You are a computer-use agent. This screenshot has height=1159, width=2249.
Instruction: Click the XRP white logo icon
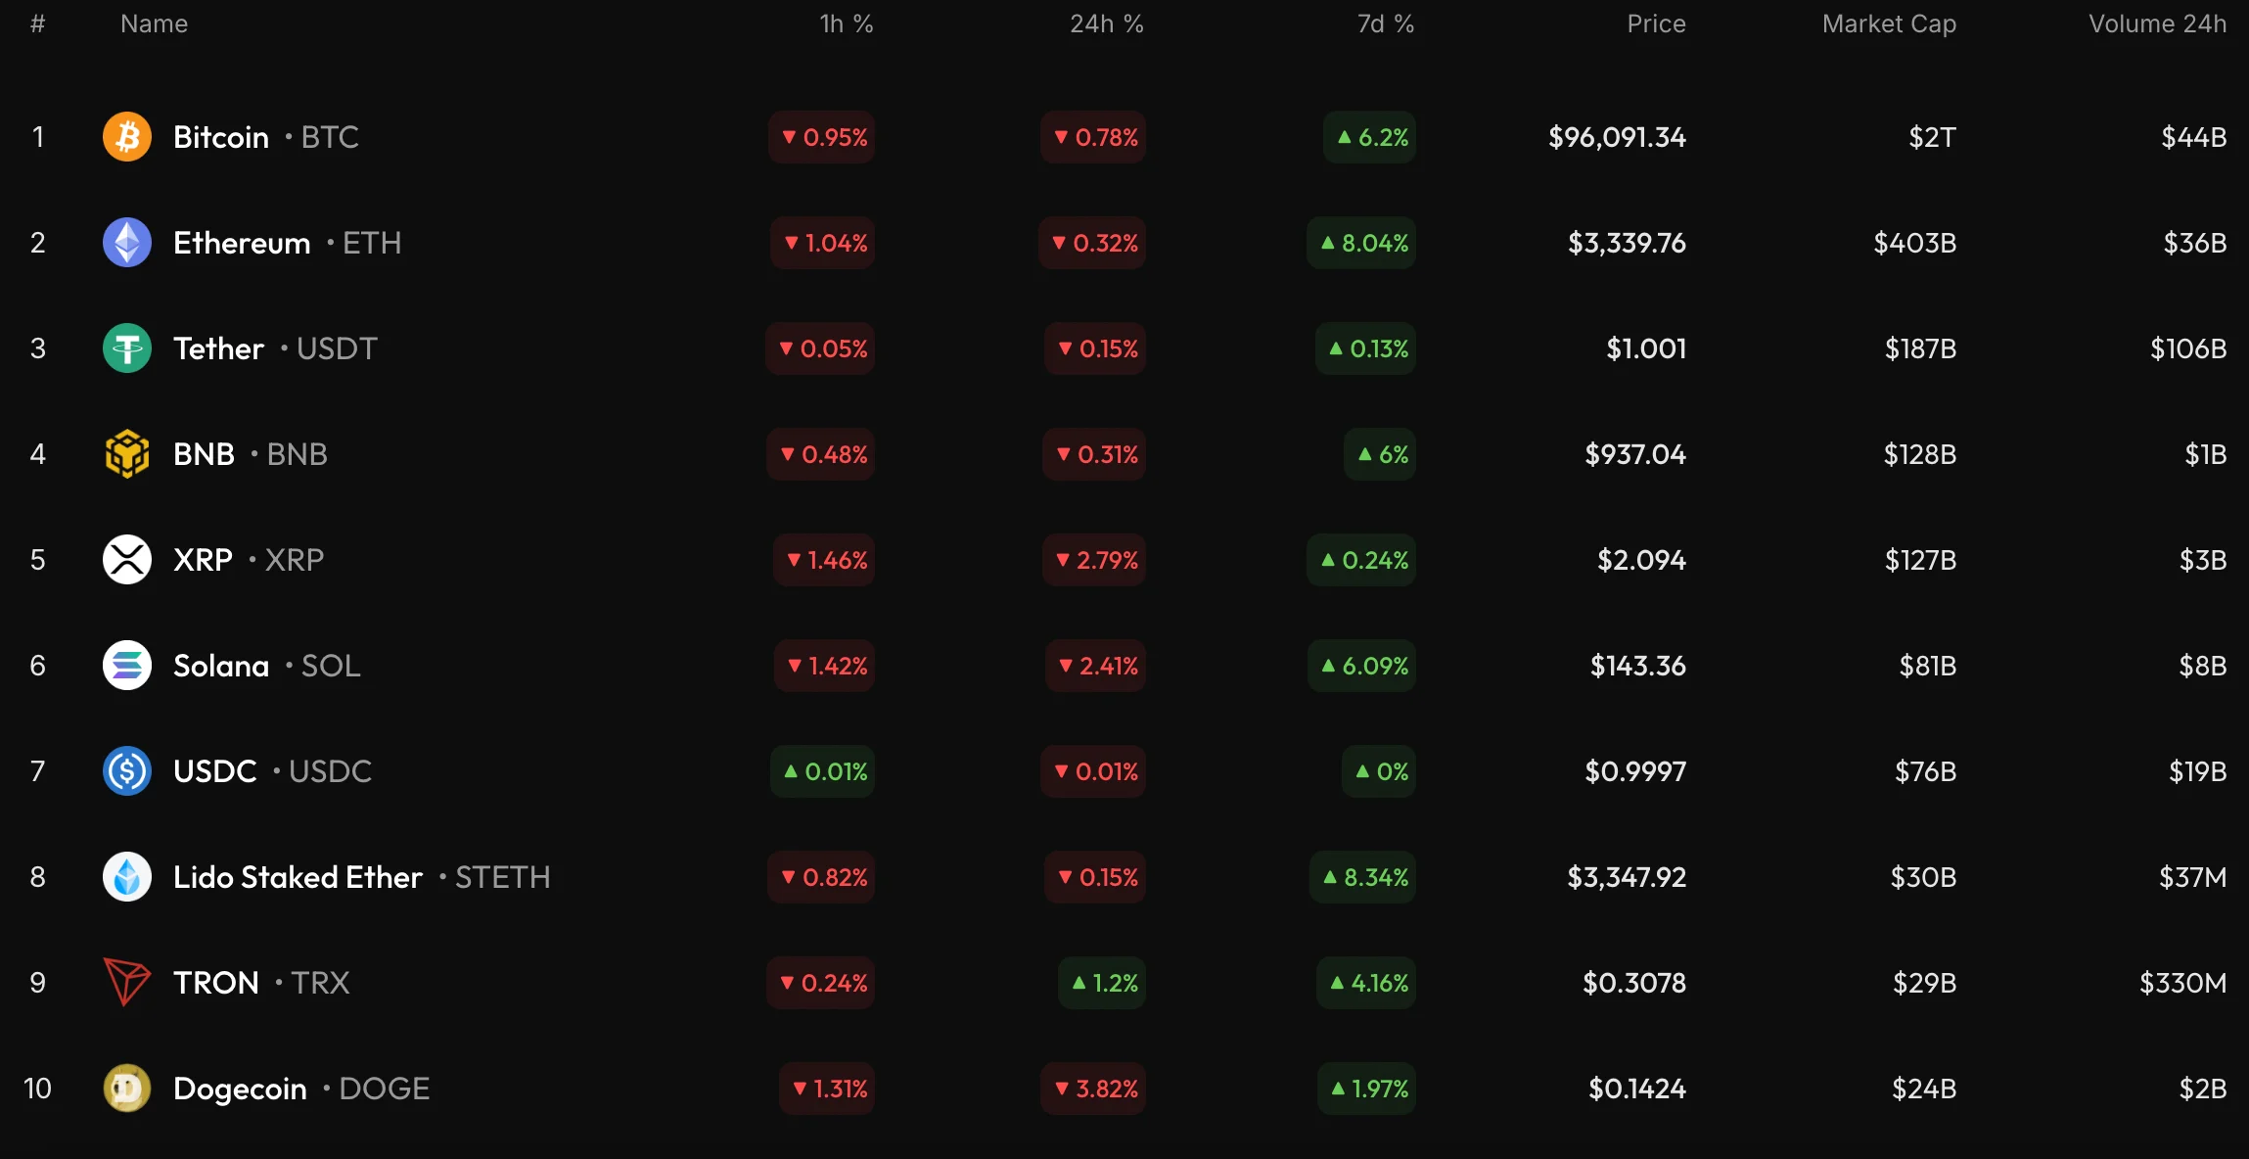tap(127, 560)
